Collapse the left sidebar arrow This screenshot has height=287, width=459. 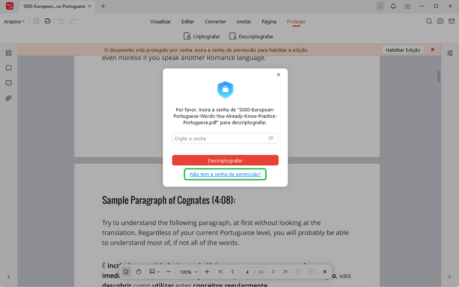tap(9, 277)
